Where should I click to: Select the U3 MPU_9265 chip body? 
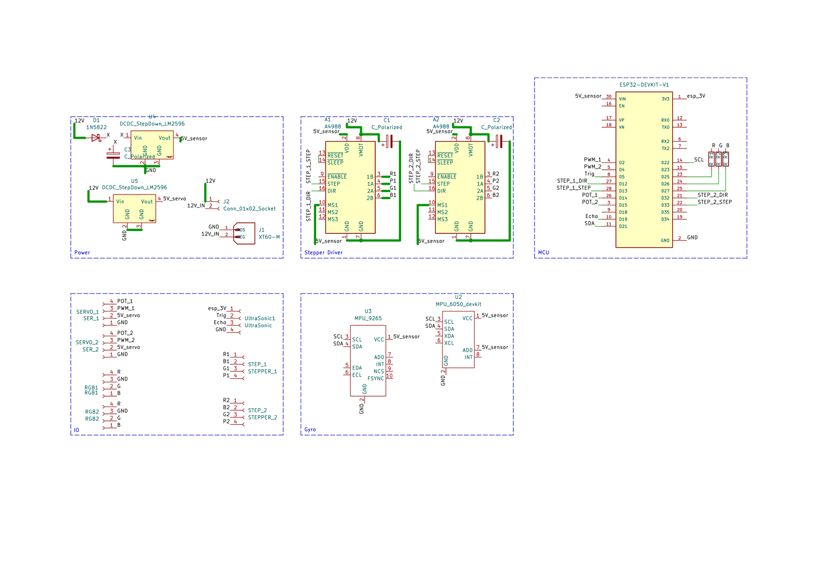[x=368, y=361]
